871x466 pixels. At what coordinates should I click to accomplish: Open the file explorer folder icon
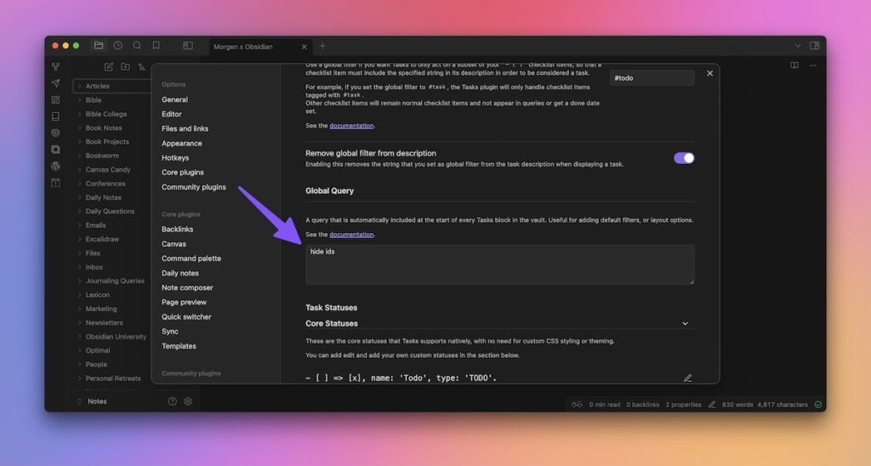point(99,46)
